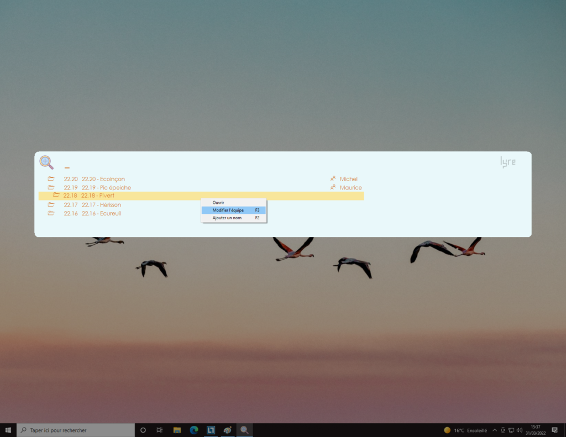
Task: Click team member name Michel
Action: click(x=348, y=179)
